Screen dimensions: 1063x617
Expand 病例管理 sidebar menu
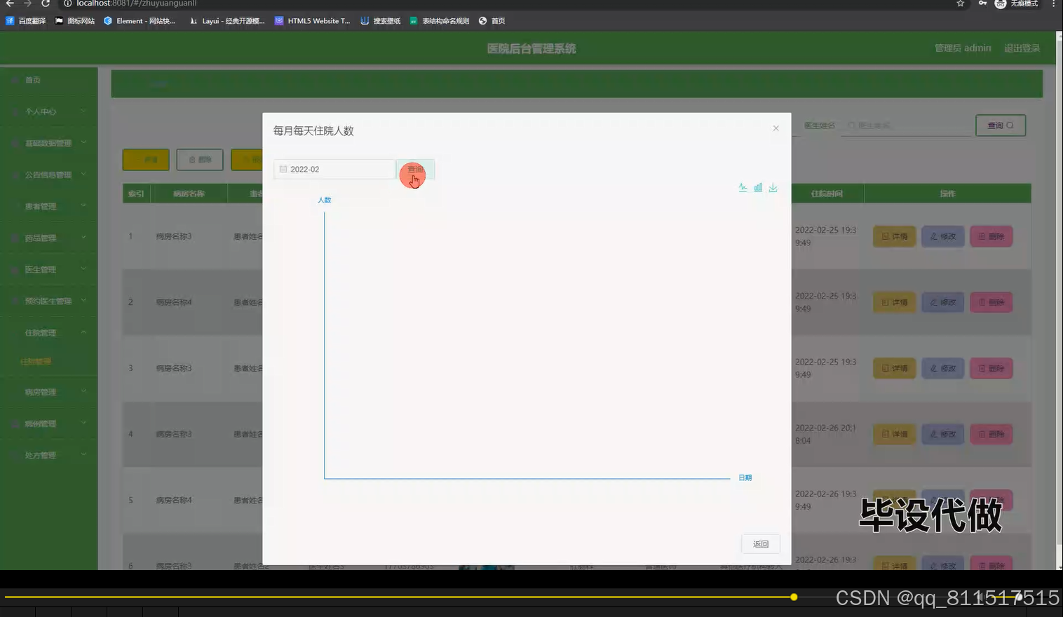point(49,423)
